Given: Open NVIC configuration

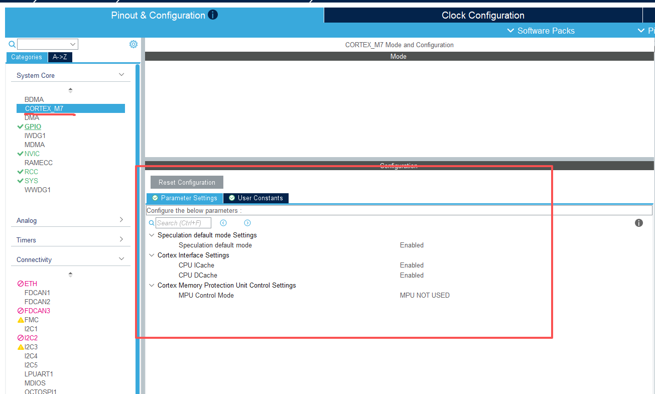Looking at the screenshot, I should (32, 154).
